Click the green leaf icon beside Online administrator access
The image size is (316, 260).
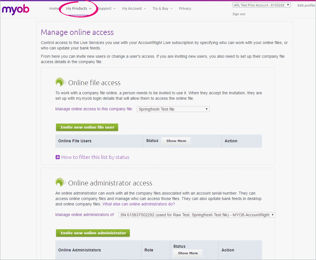[x=60, y=182]
